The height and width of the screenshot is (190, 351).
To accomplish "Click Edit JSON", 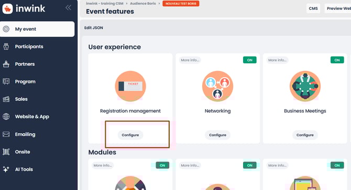I will [x=94, y=28].
